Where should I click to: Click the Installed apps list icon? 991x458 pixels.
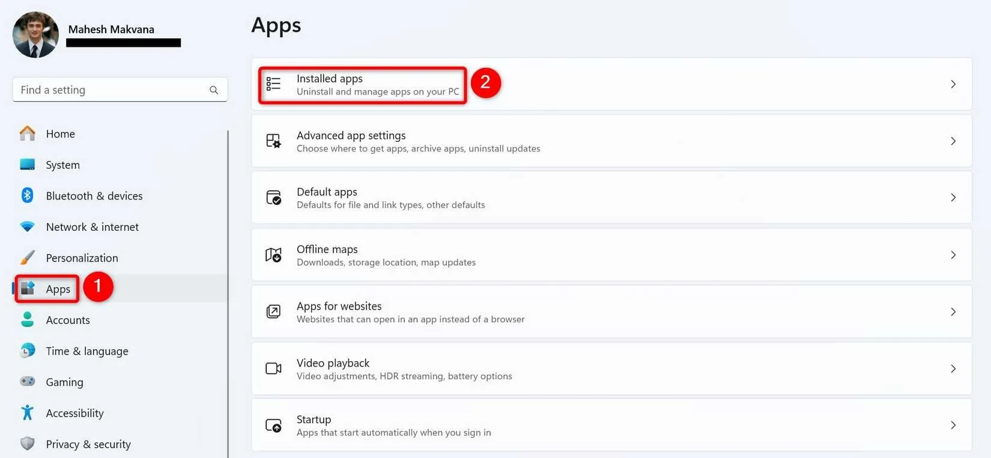click(x=273, y=84)
